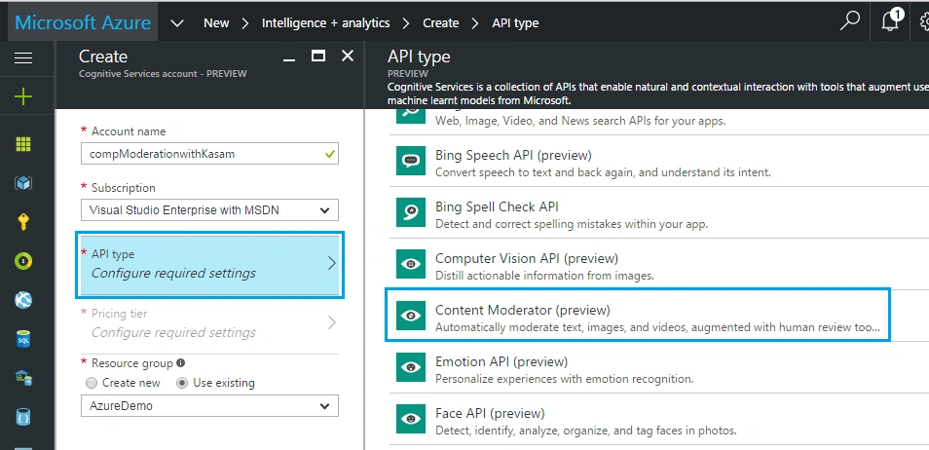Choose Face API (preview) option
The image size is (929, 450).
tap(659, 419)
